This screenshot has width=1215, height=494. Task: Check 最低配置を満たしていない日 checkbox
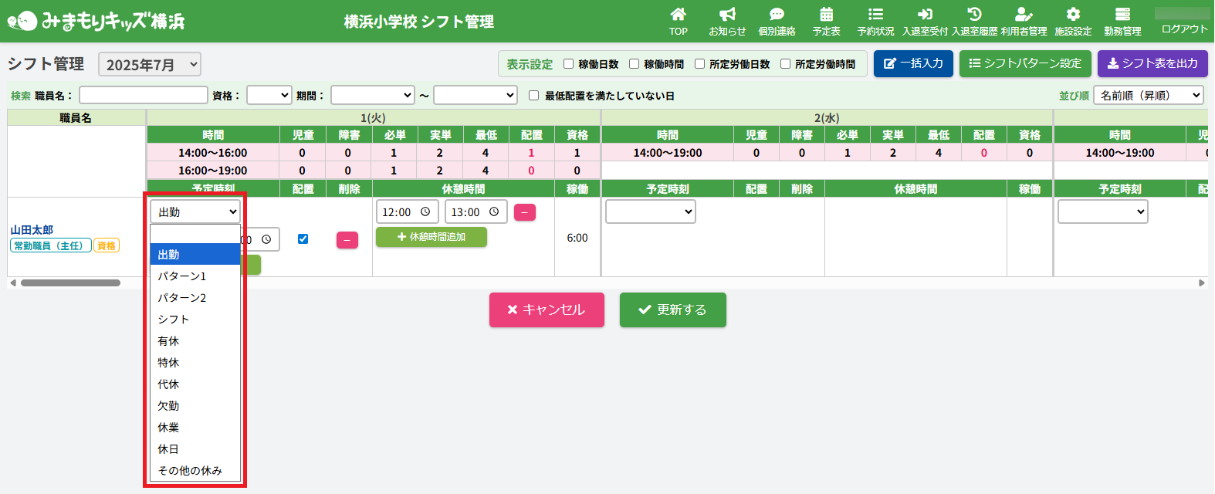pyautogui.click(x=533, y=96)
